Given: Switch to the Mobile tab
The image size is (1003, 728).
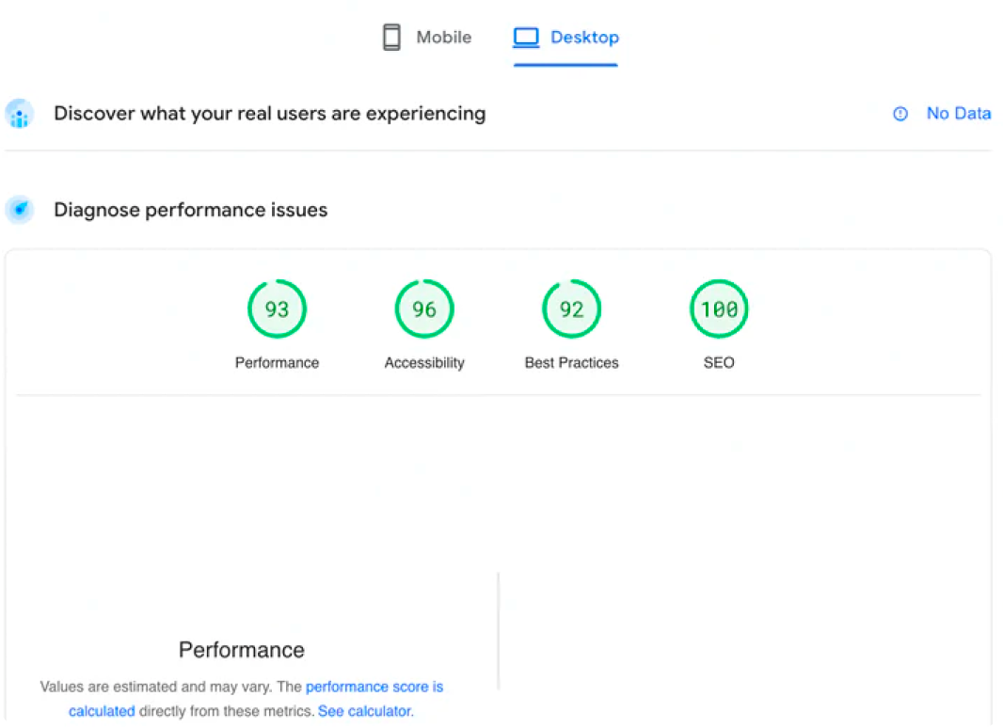Looking at the screenshot, I should coord(443,38).
